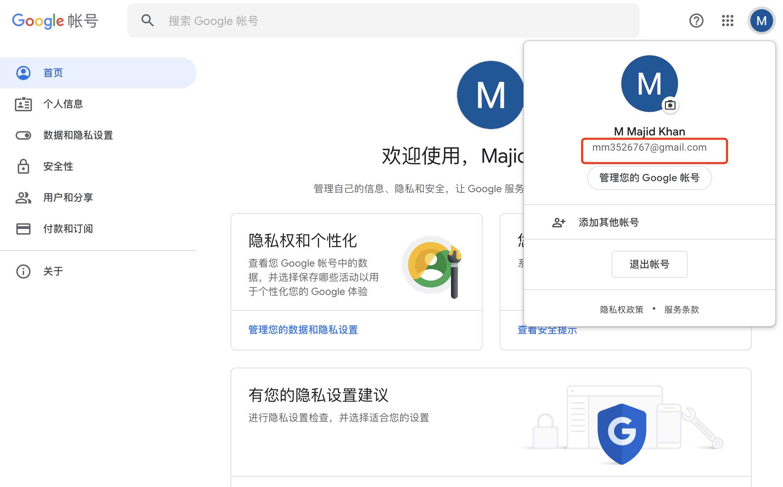Open 个人信息 in the sidebar
The image size is (783, 487).
tap(98, 104)
